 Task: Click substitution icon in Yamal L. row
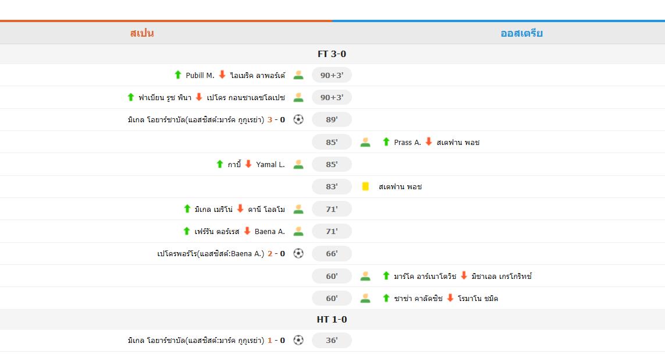point(298,164)
